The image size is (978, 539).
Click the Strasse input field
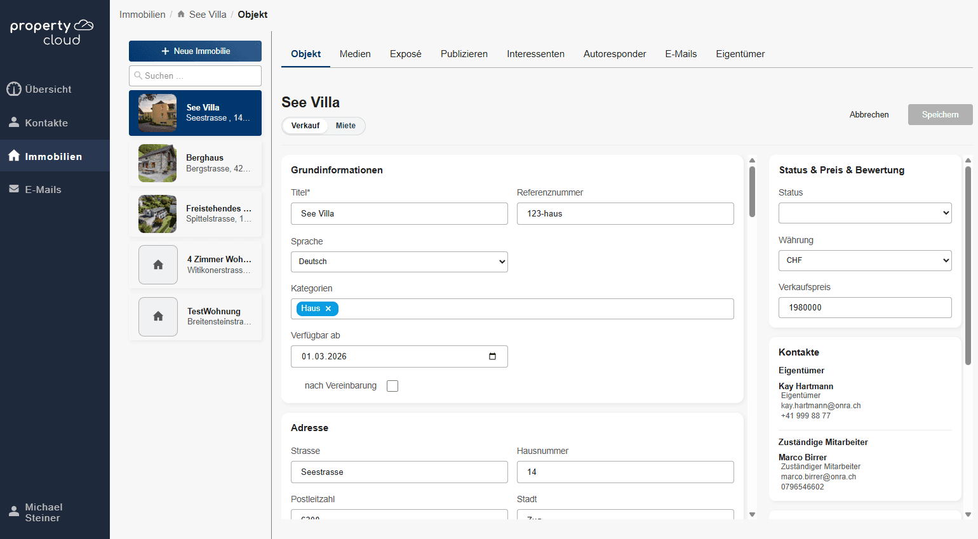(x=399, y=472)
